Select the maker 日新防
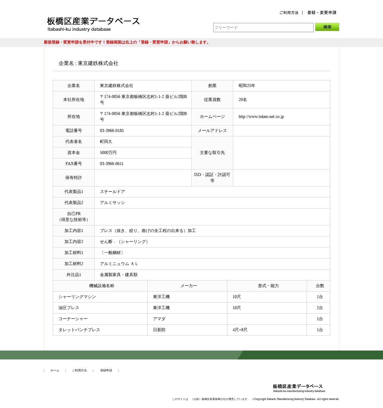 coord(159,330)
